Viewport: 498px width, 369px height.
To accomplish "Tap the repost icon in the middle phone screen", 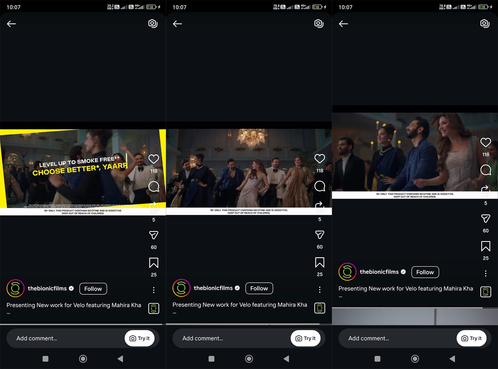I will [x=319, y=207].
